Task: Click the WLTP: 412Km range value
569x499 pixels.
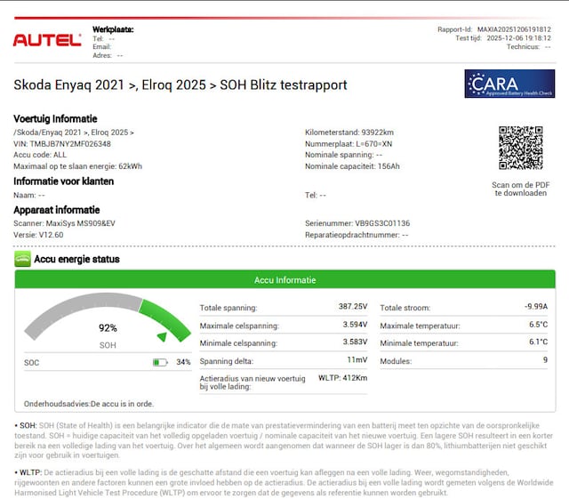Action: pos(342,378)
